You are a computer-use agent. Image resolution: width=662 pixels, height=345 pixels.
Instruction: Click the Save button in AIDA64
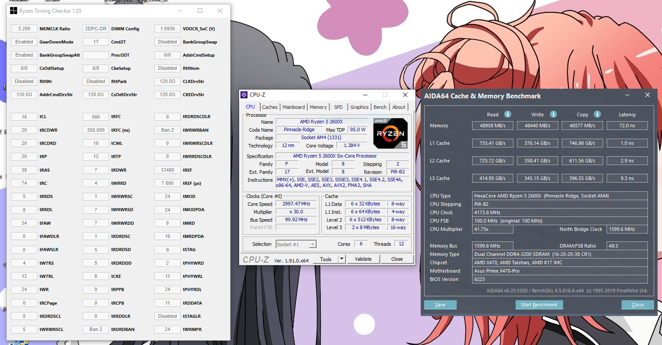(x=440, y=305)
